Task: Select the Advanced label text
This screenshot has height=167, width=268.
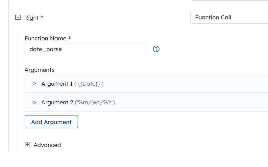Action: 47,145
